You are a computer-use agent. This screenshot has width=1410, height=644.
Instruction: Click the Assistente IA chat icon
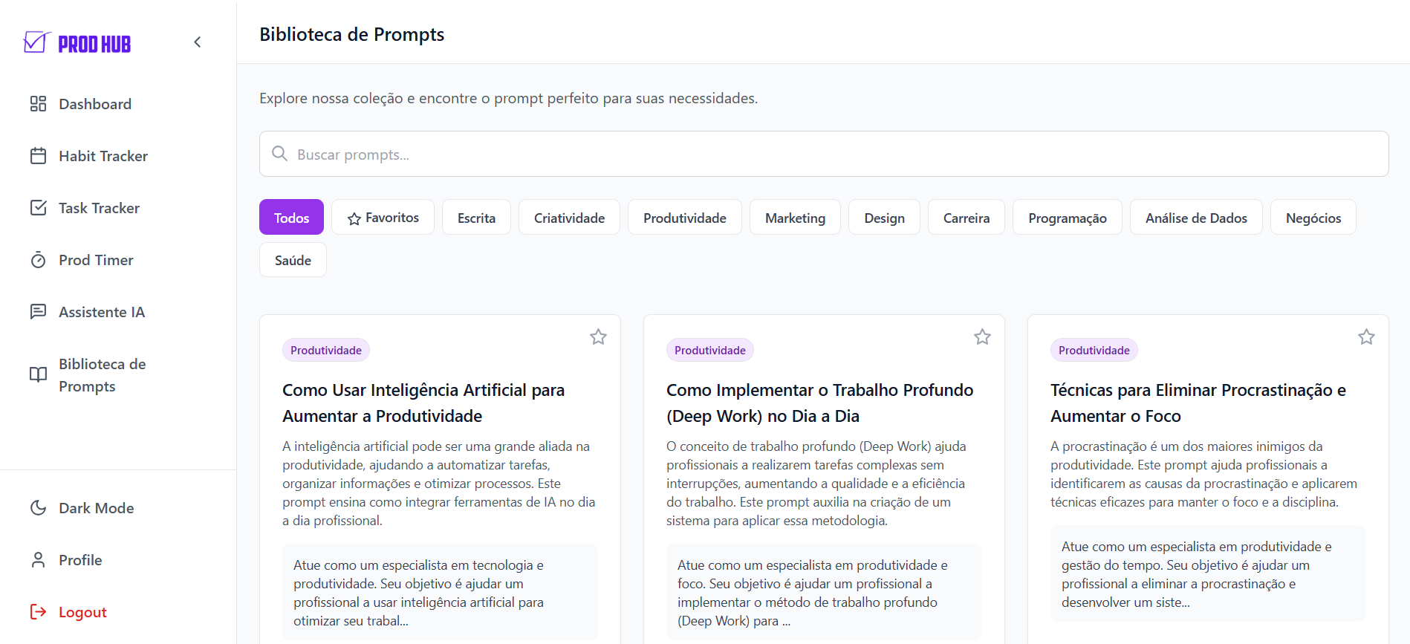[x=38, y=312]
